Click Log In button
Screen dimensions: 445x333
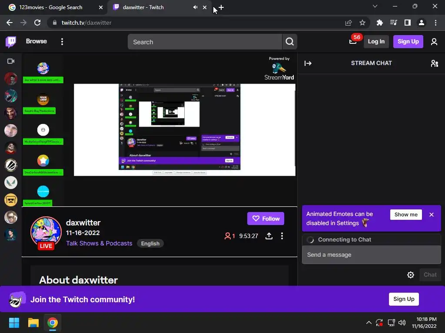pos(376,42)
